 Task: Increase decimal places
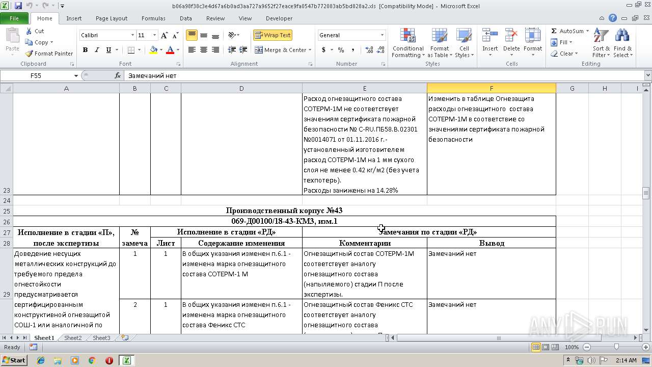tap(369, 50)
